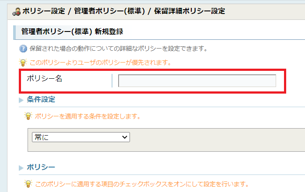Click the orange note about user policy priority
305x192 pixels.
100,63
